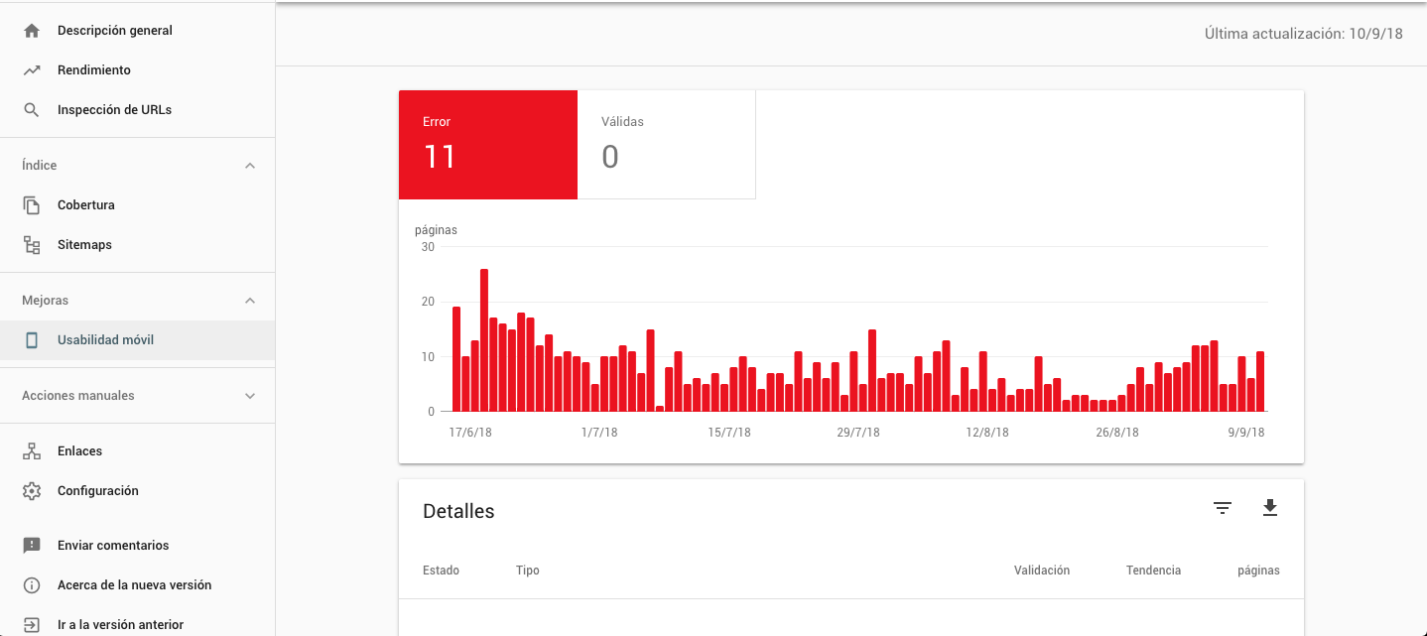Download the Detalles report with the arrow icon
The height and width of the screenshot is (636, 1427).
coord(1270,508)
